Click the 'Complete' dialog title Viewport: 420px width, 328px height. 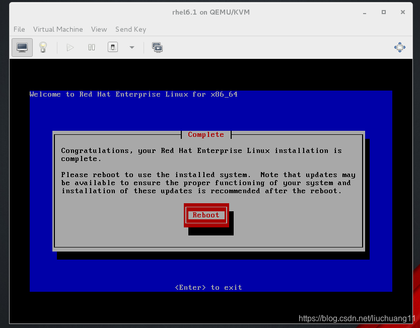click(x=206, y=135)
